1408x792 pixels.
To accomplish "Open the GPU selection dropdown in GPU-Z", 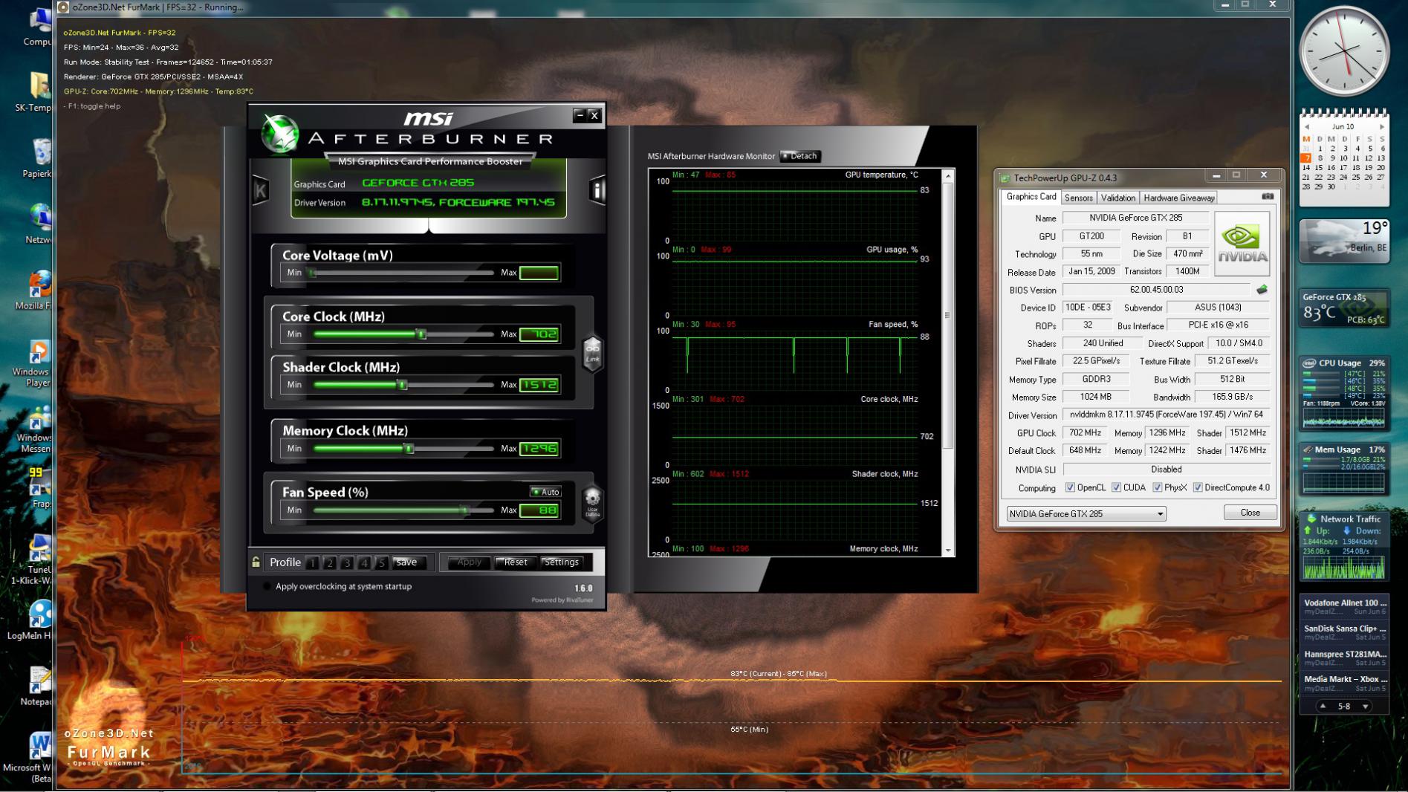I will (x=1086, y=513).
